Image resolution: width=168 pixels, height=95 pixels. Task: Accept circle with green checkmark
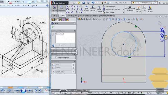point(52,27)
